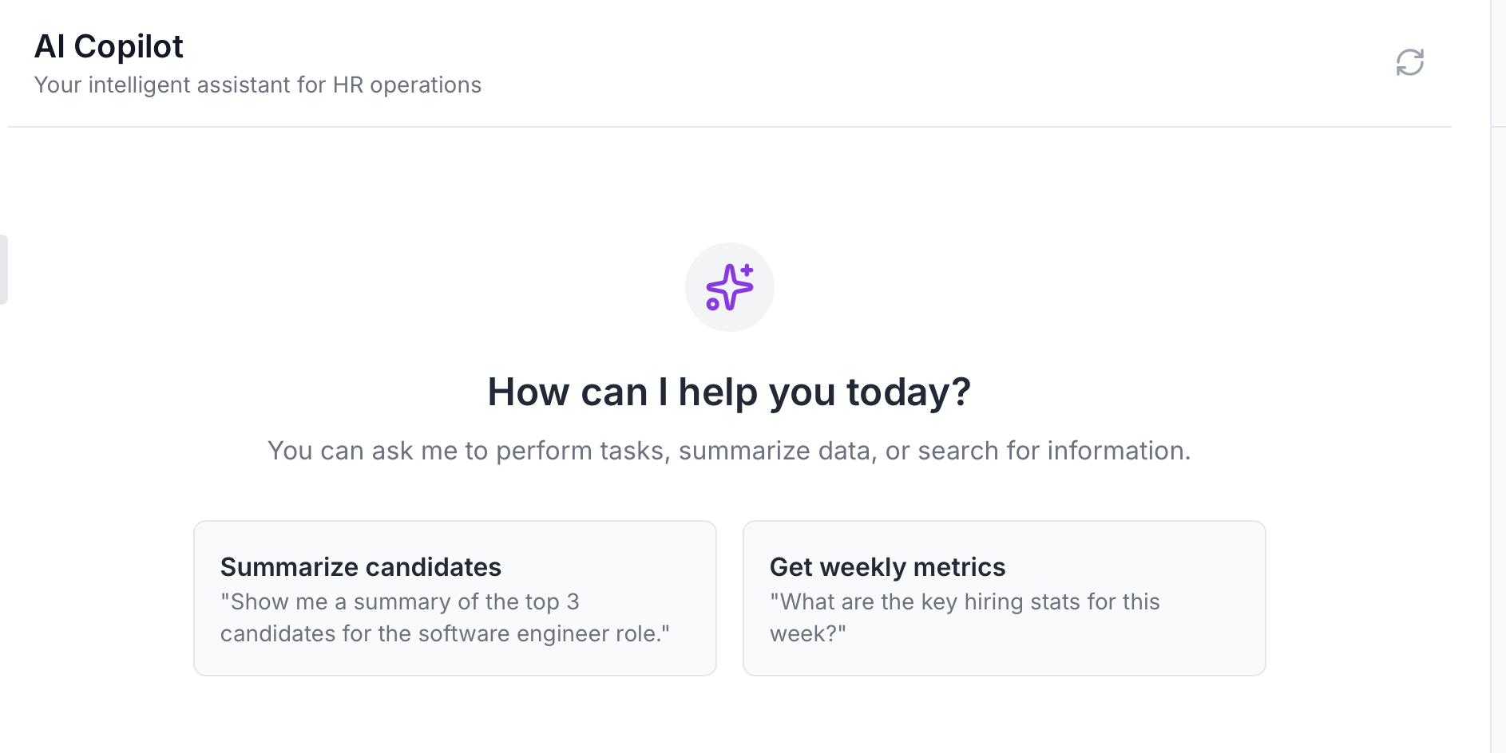Click the HR operations subtitle text
The height and width of the screenshot is (753, 1506).
tap(257, 85)
